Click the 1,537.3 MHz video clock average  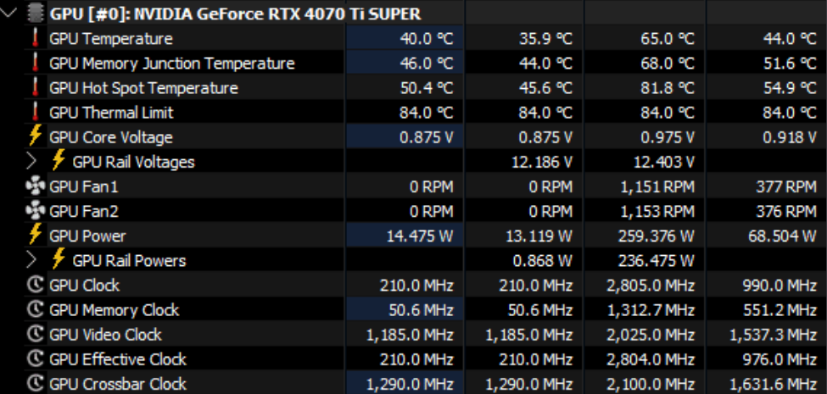[774, 335]
